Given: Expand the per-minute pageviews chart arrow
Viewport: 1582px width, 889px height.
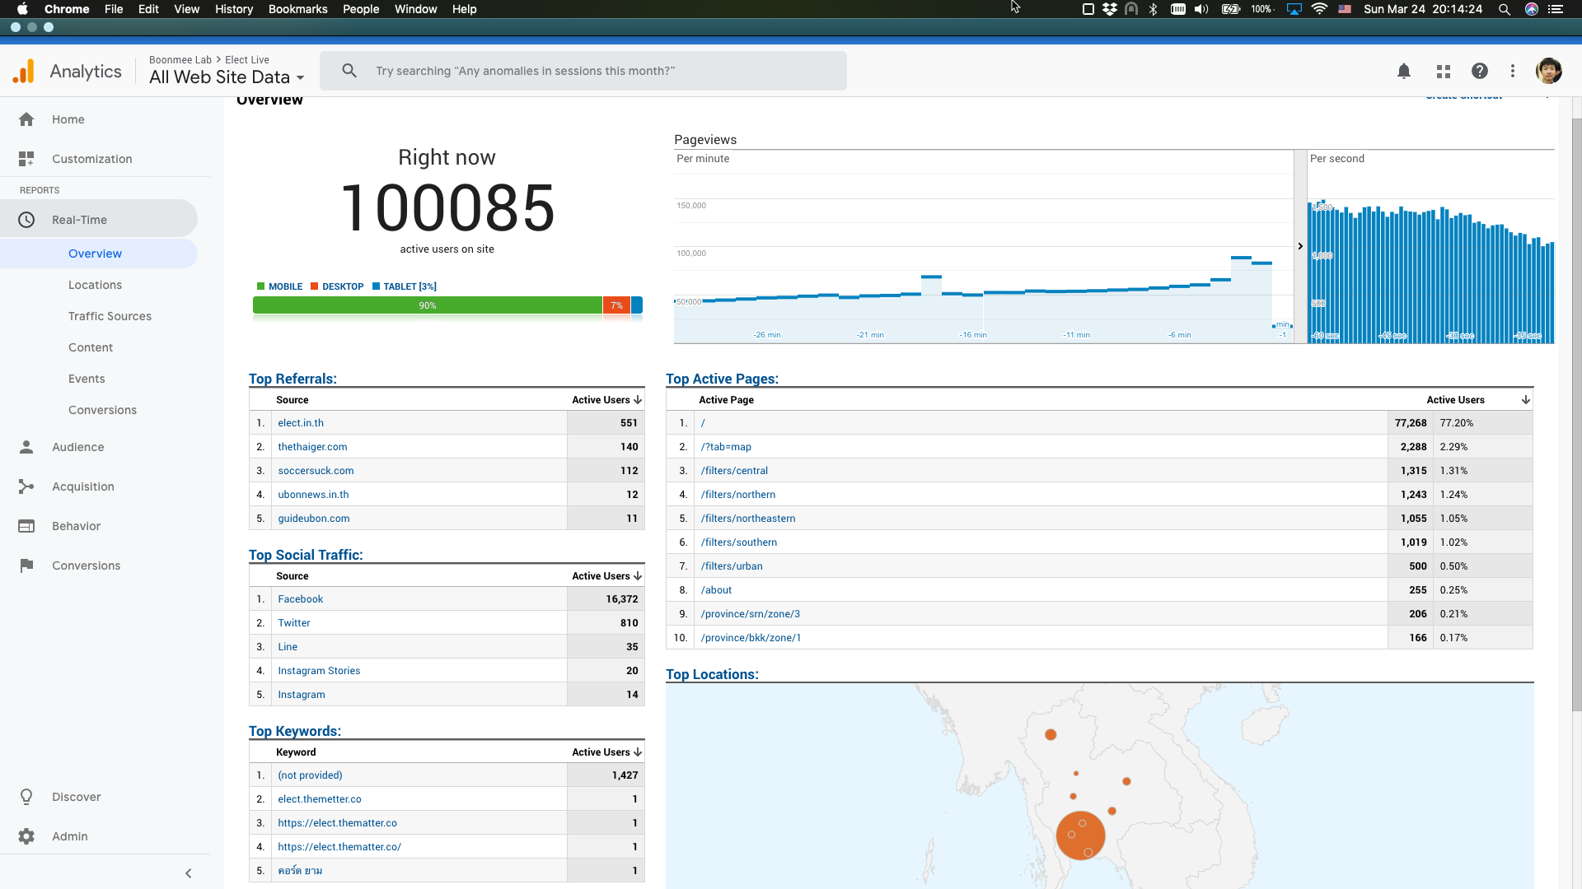Looking at the screenshot, I should [x=1300, y=246].
